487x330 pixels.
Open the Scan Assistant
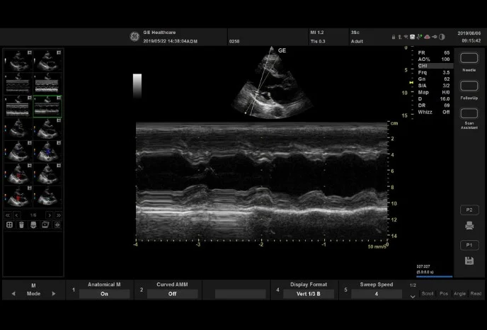[x=469, y=113]
